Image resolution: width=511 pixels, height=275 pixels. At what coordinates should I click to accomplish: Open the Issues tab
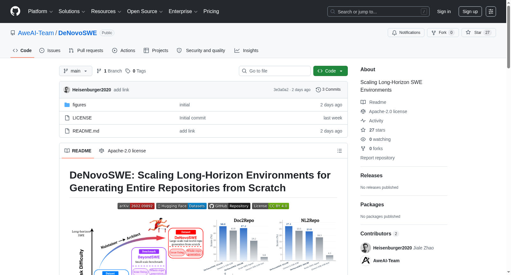(50, 50)
